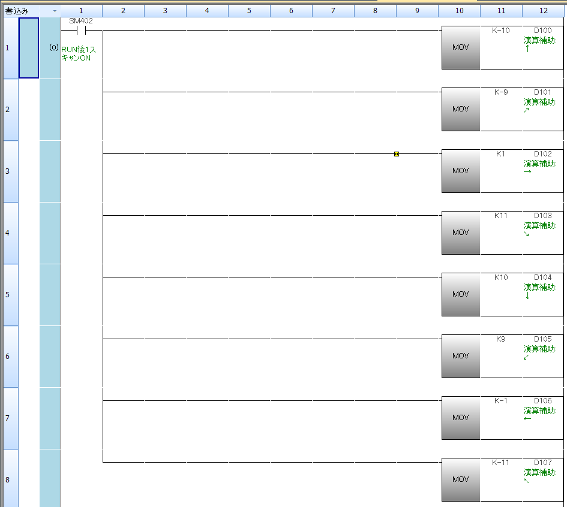Click column header 5
Viewport: 567px width, 507px height.
coord(249,11)
